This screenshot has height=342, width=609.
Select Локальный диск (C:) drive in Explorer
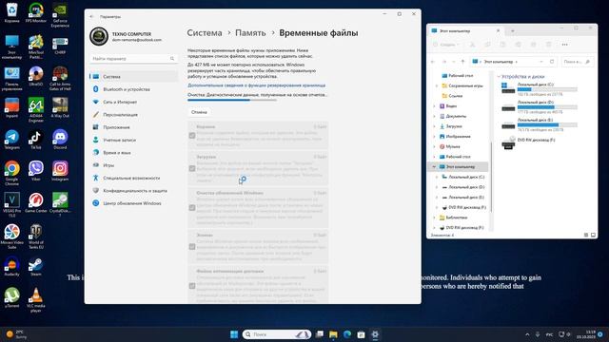(540, 88)
